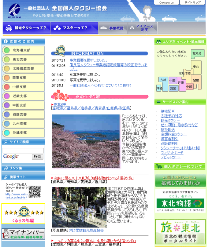The height and width of the screenshot is (247, 208).
Task: Open 優良個人タクシー事業者認定規程 link
Action: point(108,67)
